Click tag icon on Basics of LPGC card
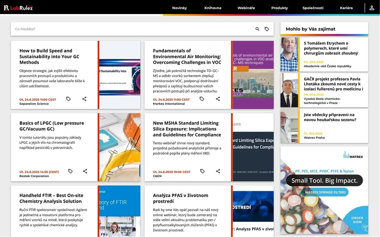Image resolution: width=380 pixels, height=237 pixels. pos(70,171)
